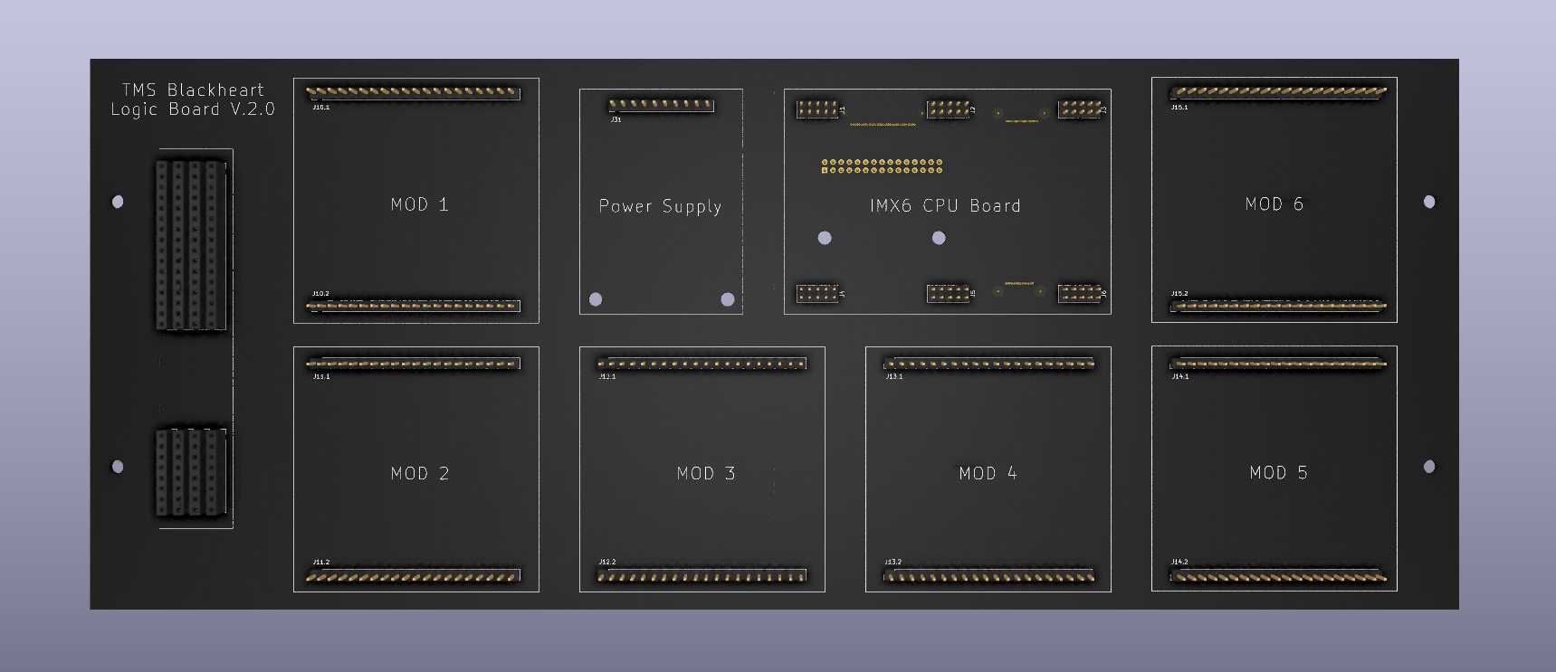Select the MOD 4 module label

(988, 473)
